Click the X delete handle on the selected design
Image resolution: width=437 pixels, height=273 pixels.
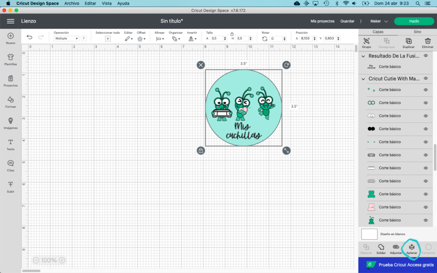tap(201, 65)
